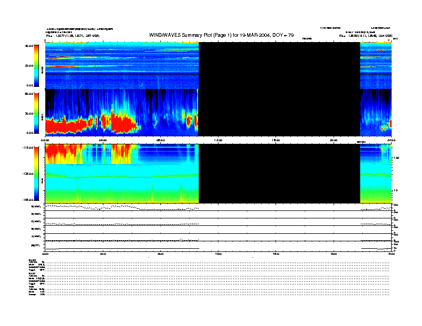
Task: Click the 04:00 time label below RAD1
Action: point(103,141)
